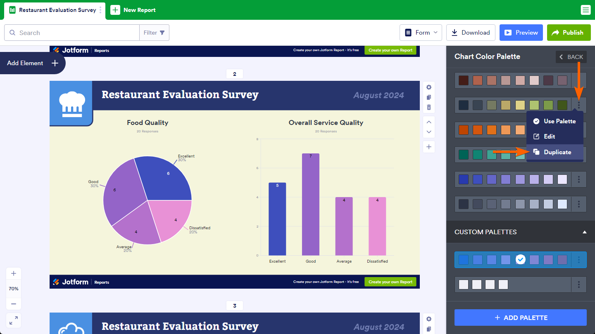
Task: Choose Edit from the palette context menu
Action: (x=555, y=136)
